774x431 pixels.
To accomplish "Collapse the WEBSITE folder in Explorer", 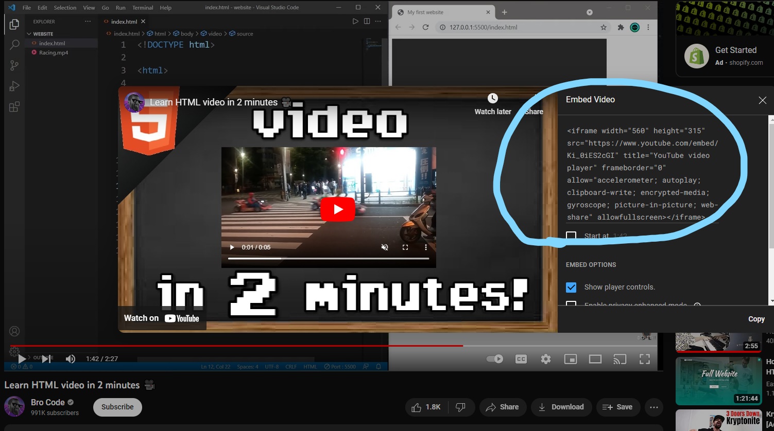I will click(x=29, y=34).
